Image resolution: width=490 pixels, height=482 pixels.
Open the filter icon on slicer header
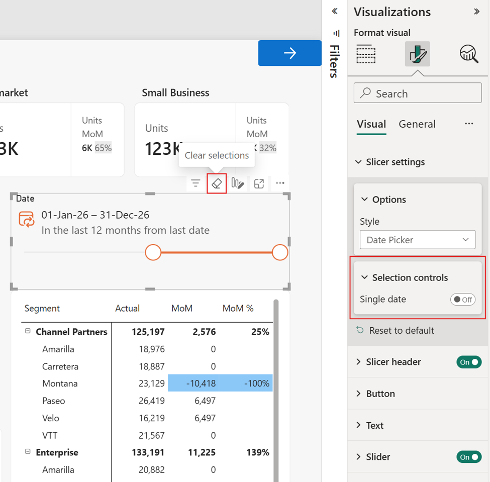(195, 183)
